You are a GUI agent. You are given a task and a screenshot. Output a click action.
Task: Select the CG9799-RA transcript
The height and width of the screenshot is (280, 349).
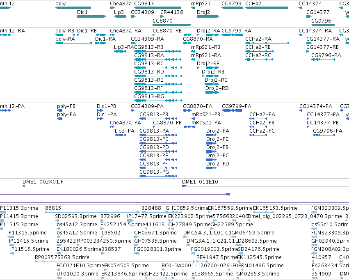[x=233, y=35]
